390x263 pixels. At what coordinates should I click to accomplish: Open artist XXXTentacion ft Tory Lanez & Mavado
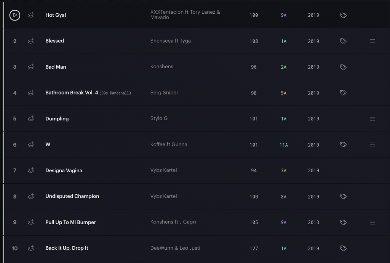coord(185,15)
